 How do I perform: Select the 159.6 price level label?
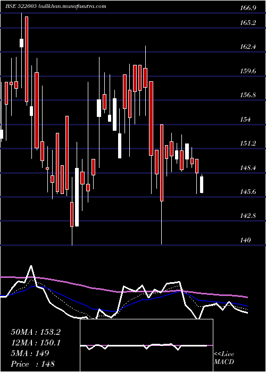[x=248, y=71]
